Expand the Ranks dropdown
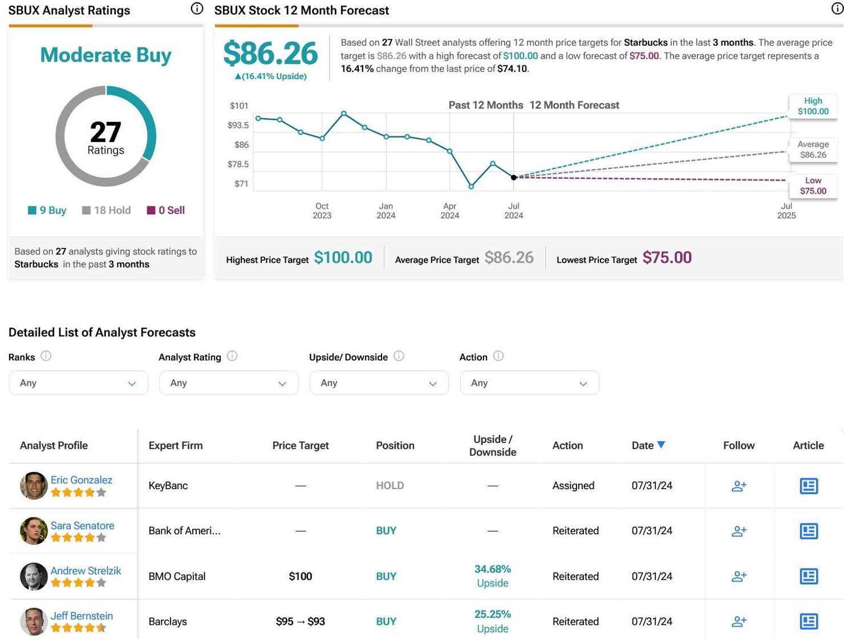 point(78,383)
